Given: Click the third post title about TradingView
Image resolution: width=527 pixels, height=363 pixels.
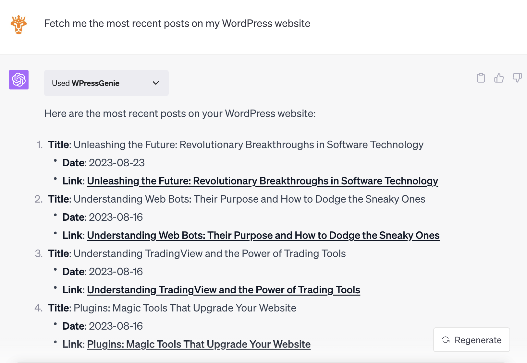Looking at the screenshot, I should click(210, 253).
